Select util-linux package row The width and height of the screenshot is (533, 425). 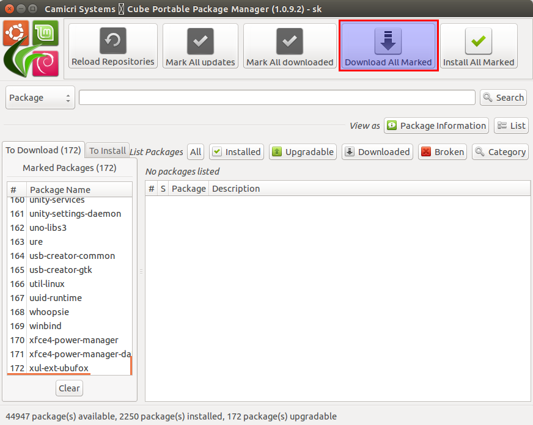pyautogui.click(x=70, y=284)
